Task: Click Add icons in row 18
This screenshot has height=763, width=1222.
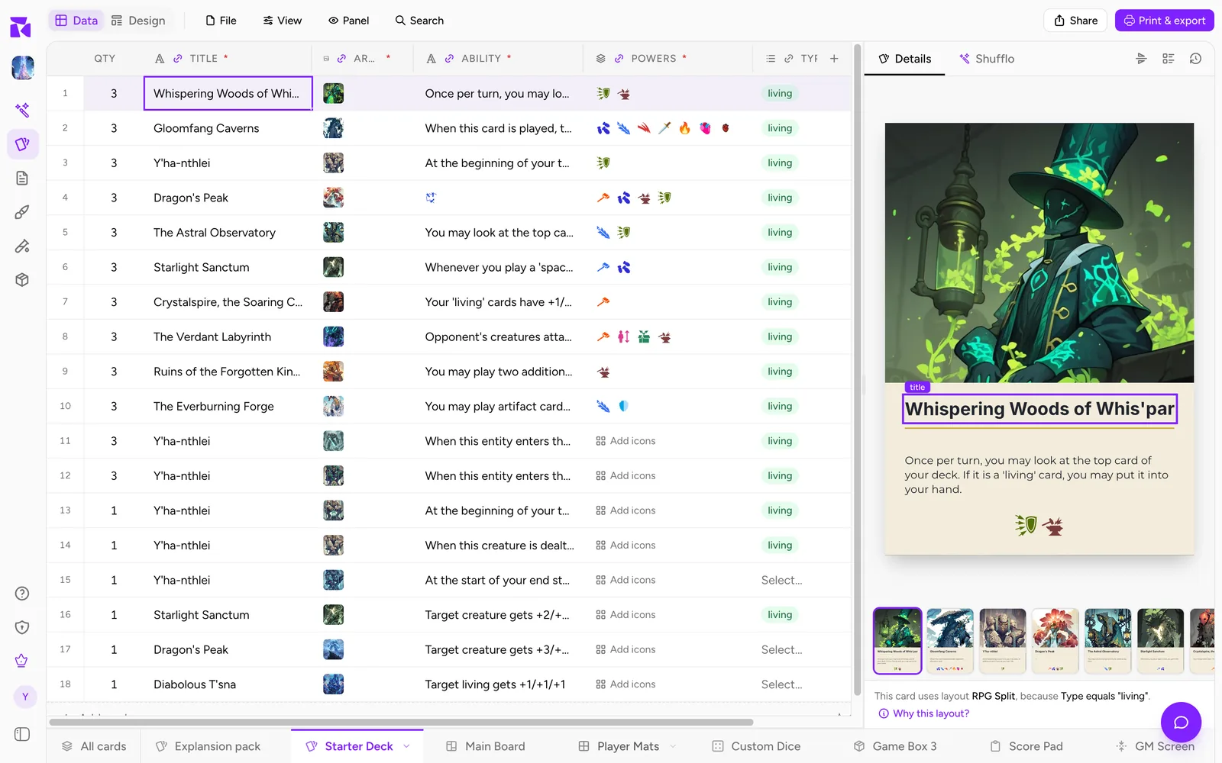Action: (626, 684)
